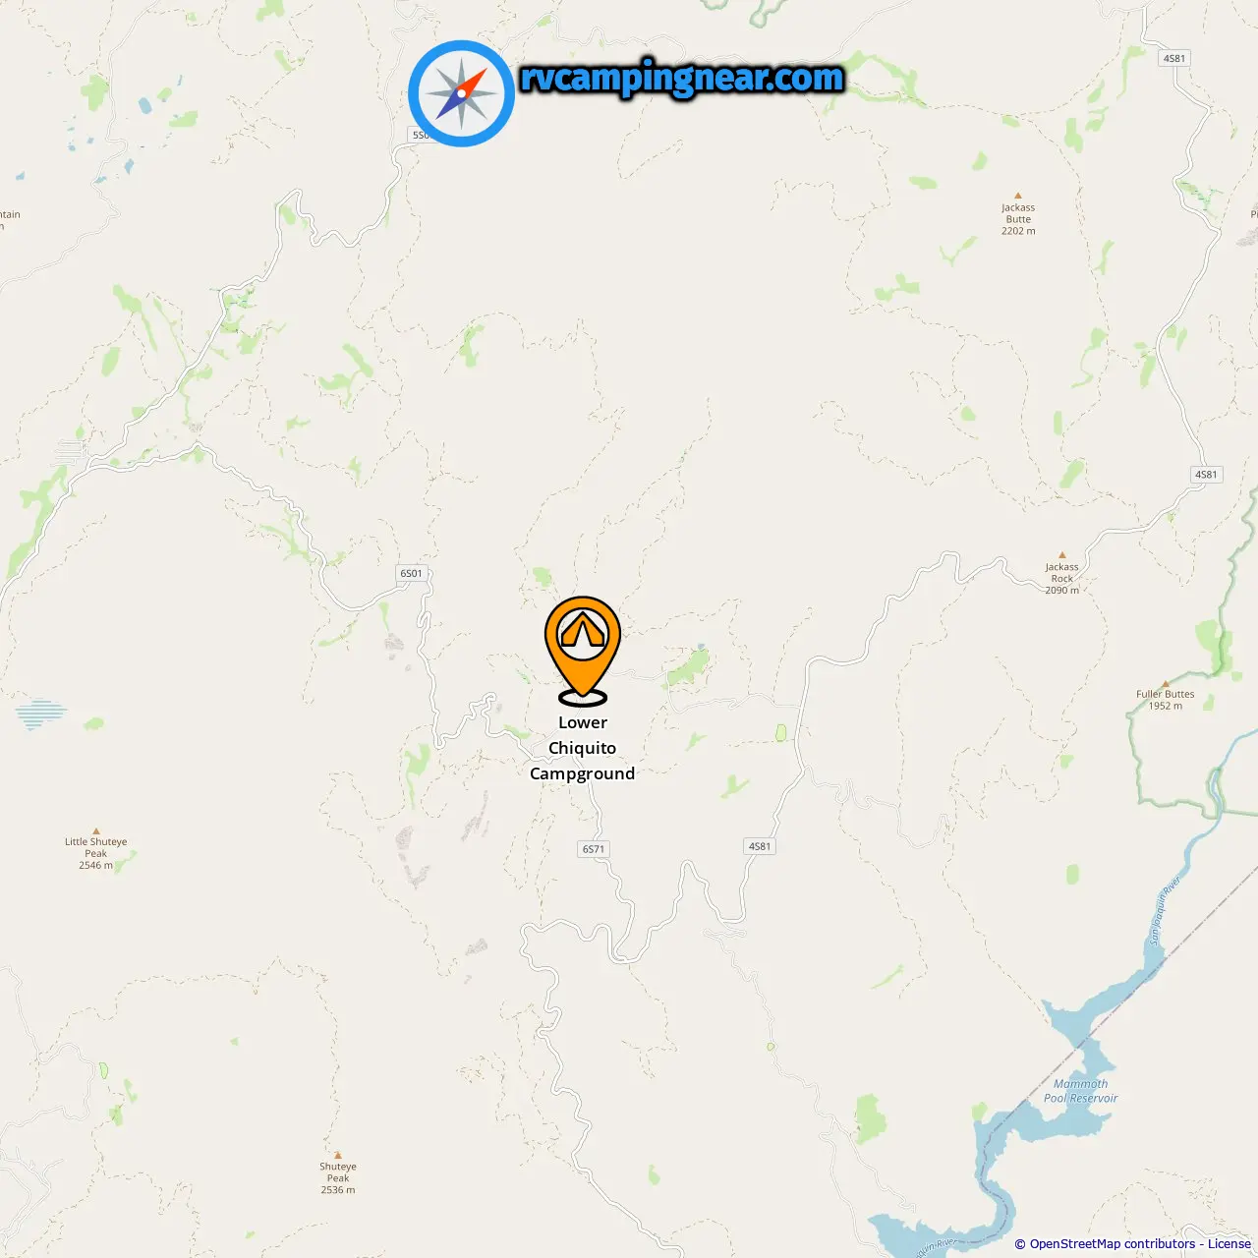Click the Fuller Buttes peak triangle

pos(1166,683)
